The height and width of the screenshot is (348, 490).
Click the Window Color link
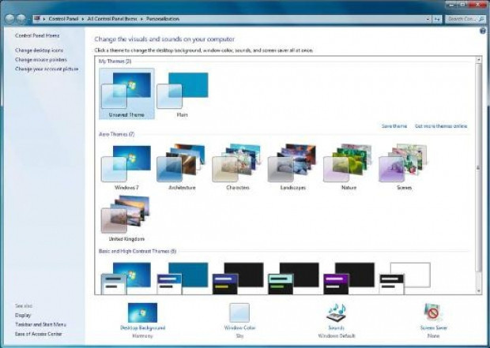[x=239, y=327]
